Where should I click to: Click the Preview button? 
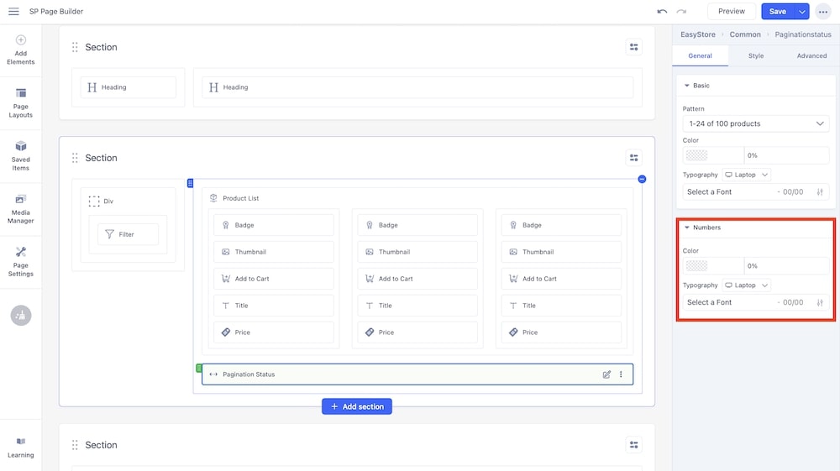click(x=731, y=12)
